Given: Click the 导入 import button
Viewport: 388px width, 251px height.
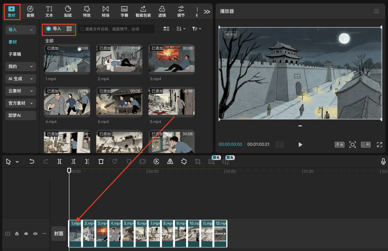Looking at the screenshot, I should coord(54,29).
